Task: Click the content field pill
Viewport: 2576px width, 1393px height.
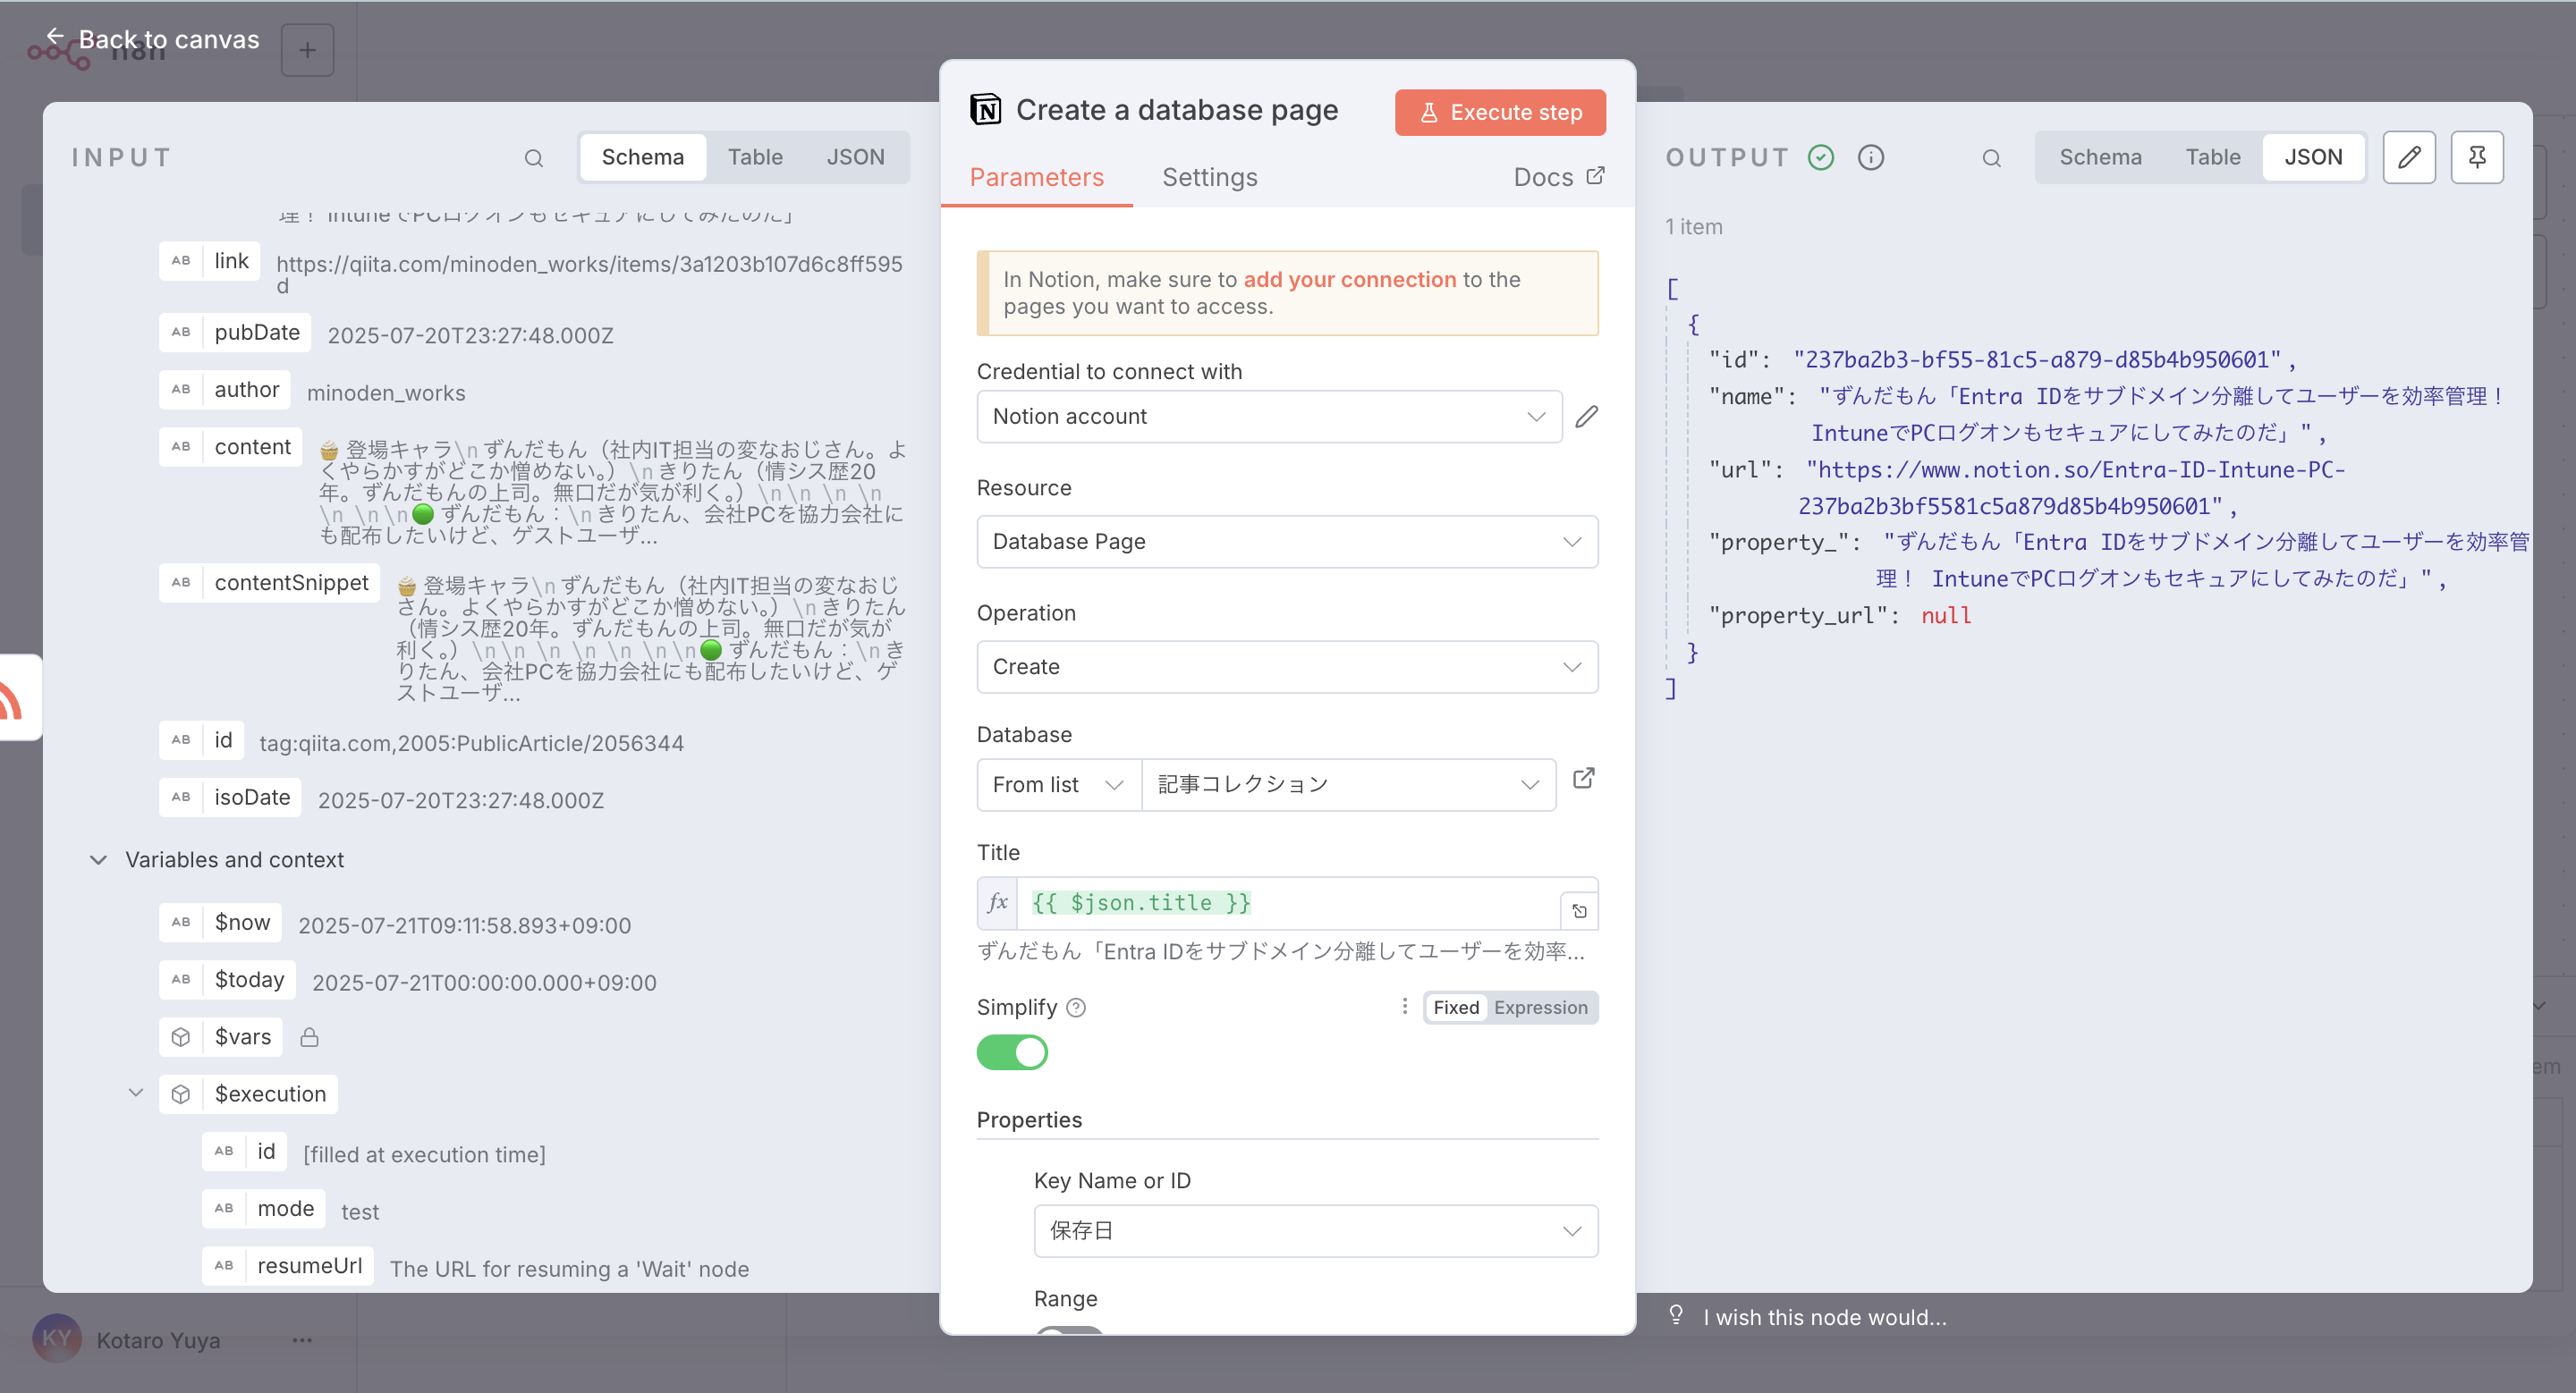Action: coord(231,447)
